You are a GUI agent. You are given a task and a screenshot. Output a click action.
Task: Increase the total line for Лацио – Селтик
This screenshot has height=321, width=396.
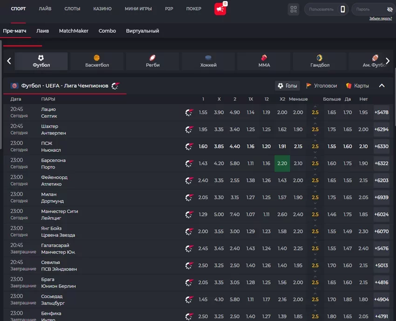click(x=315, y=107)
